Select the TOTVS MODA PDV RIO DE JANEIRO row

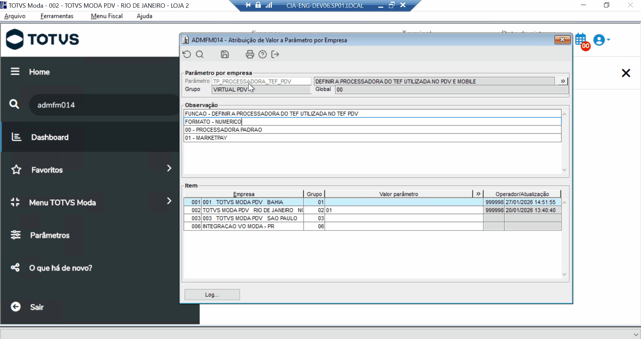click(x=373, y=210)
